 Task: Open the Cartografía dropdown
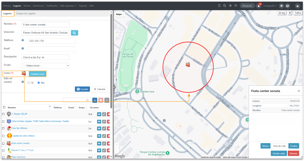[x=270, y=6]
